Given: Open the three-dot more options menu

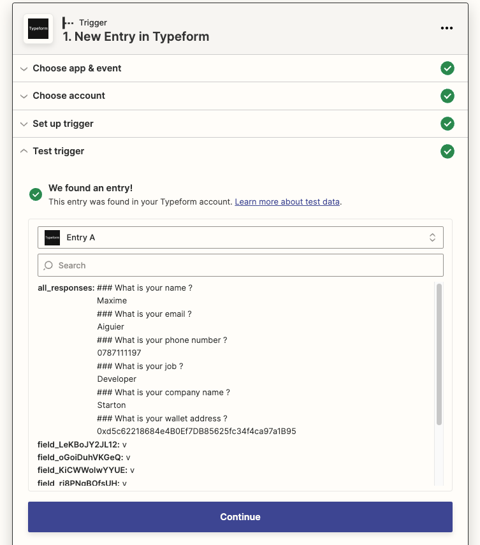Looking at the screenshot, I should [x=447, y=28].
